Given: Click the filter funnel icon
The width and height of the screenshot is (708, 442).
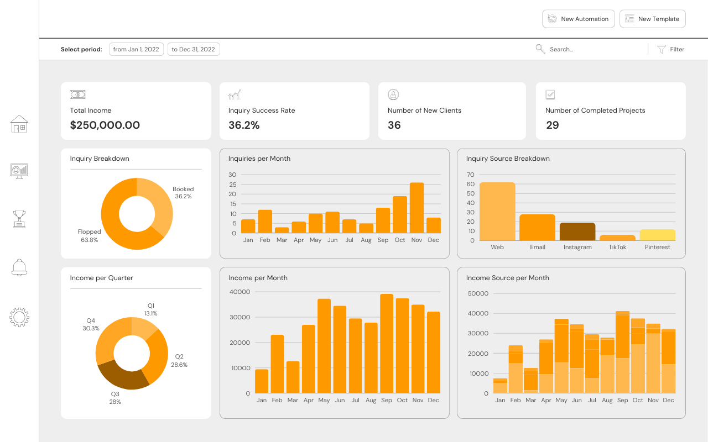Looking at the screenshot, I should 662,49.
